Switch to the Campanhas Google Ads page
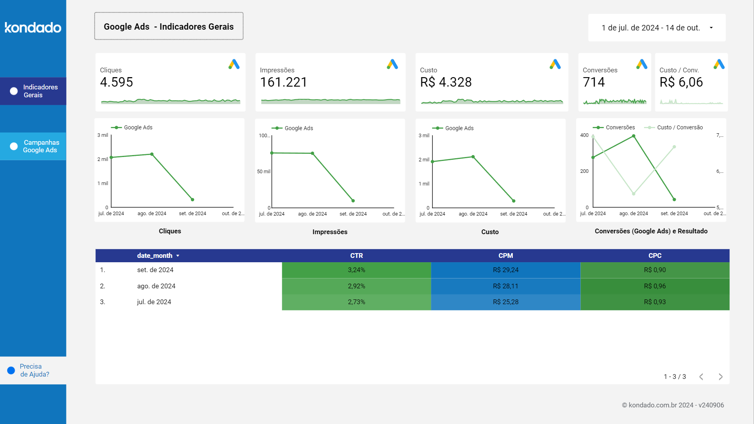 [41, 146]
